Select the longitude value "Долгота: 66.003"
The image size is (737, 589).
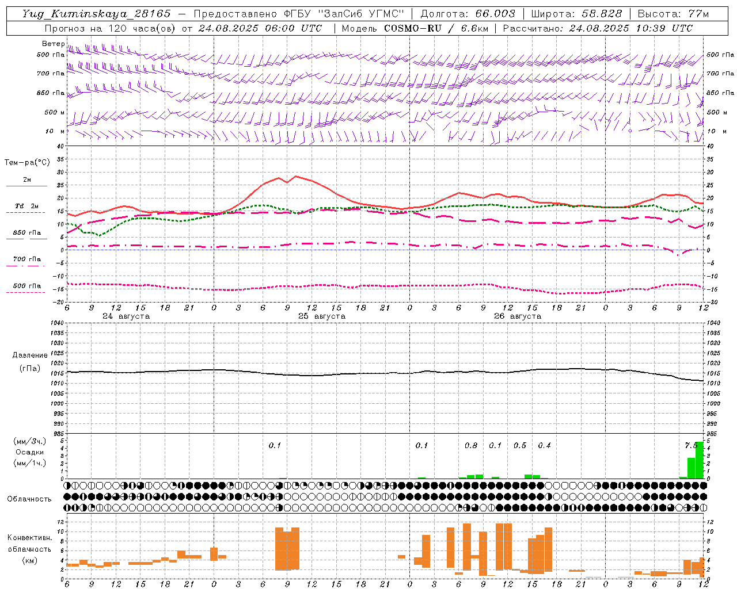(x=468, y=14)
